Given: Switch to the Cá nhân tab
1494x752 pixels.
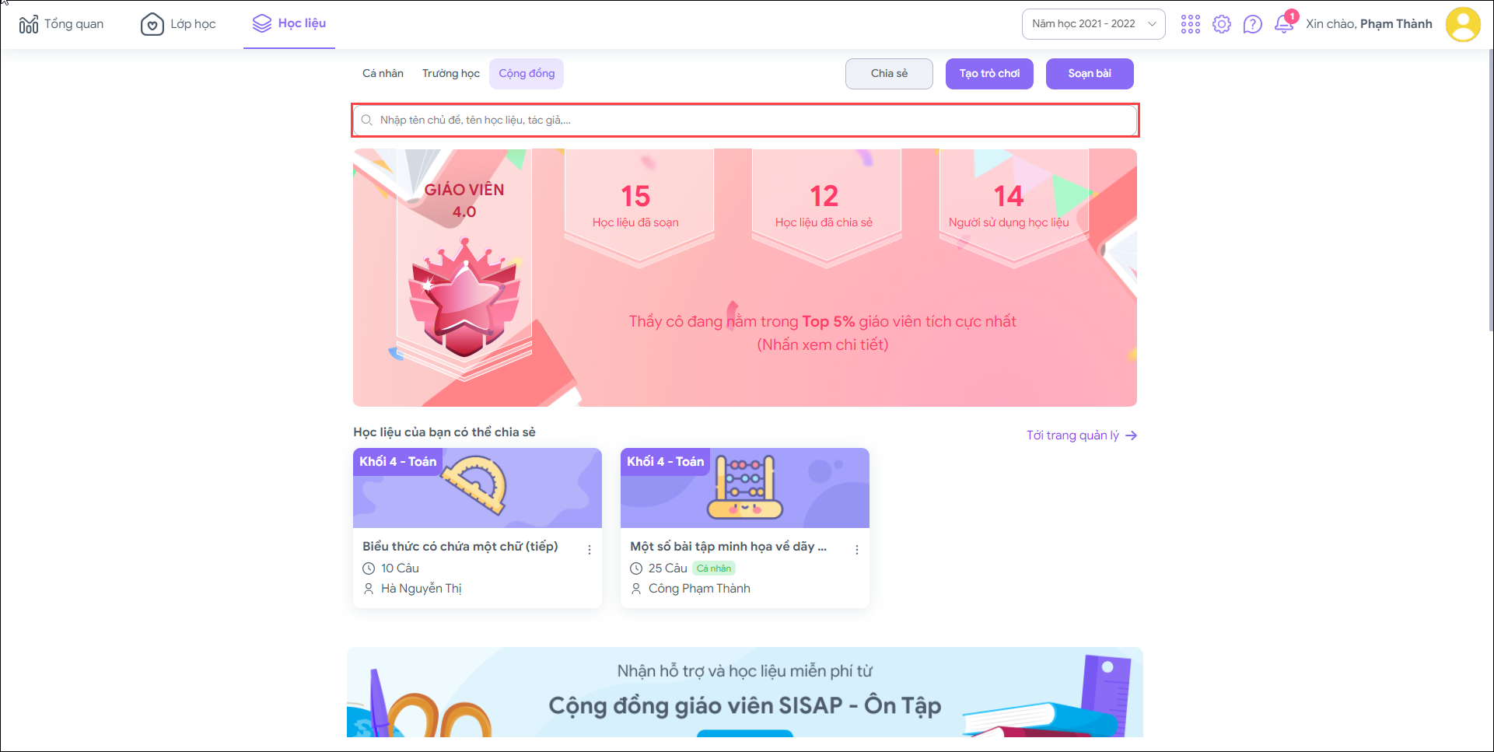Looking at the screenshot, I should click(383, 74).
